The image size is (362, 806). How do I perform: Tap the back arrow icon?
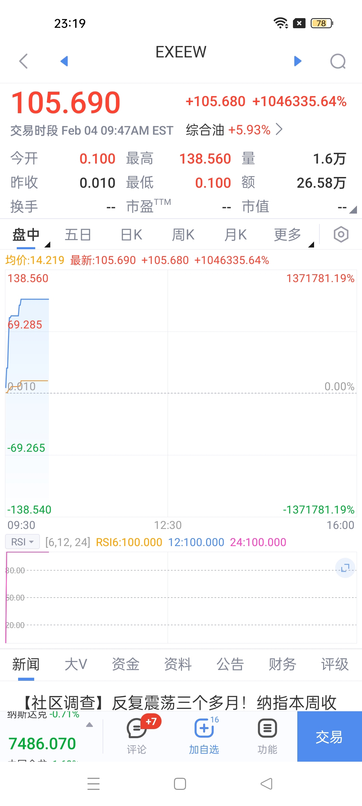coord(23,61)
